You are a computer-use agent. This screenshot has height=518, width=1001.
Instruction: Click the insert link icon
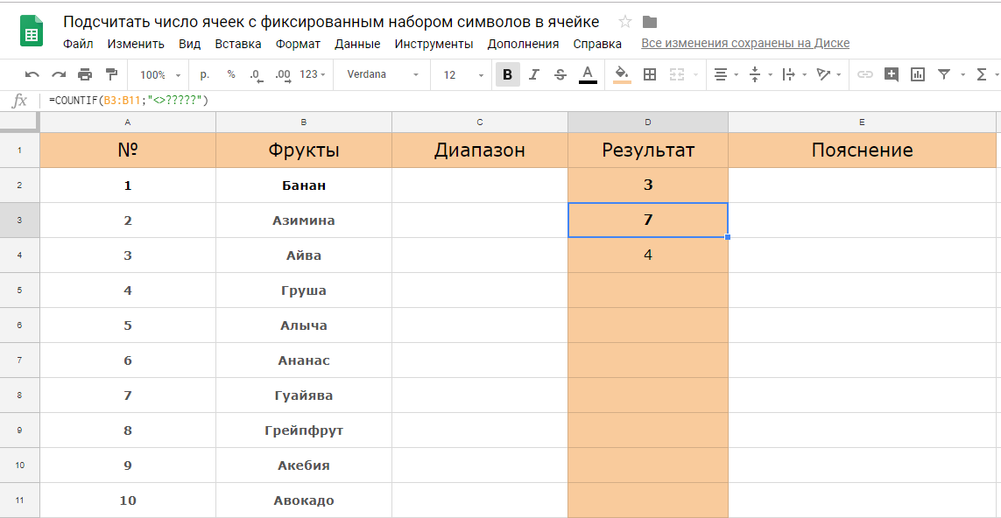(864, 74)
